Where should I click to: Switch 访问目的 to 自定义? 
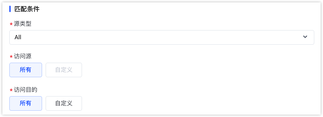click(x=64, y=103)
